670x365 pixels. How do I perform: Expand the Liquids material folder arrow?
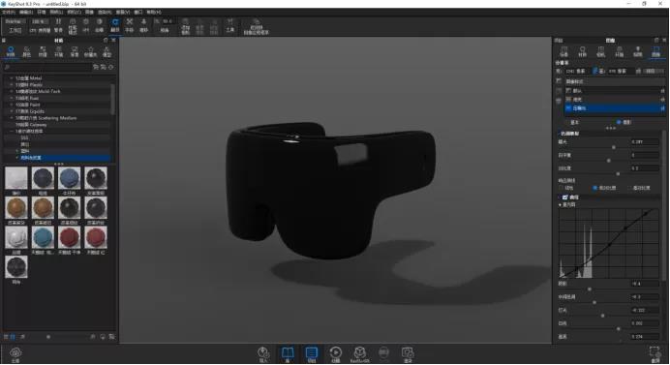pos(12,111)
